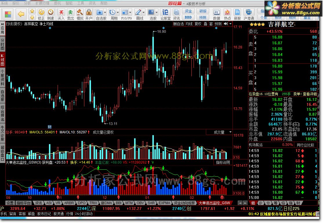Toggle the 叠 overlay option
Screen dimensions: 323x223
tap(206, 24)
